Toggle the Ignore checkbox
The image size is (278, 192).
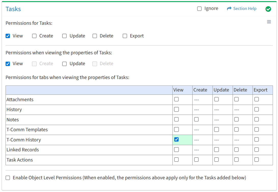coord(199,9)
